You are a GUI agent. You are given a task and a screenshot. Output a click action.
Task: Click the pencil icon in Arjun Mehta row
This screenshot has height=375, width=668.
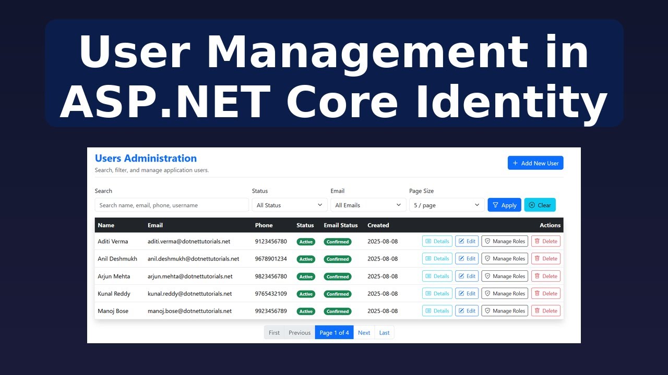[x=461, y=276]
